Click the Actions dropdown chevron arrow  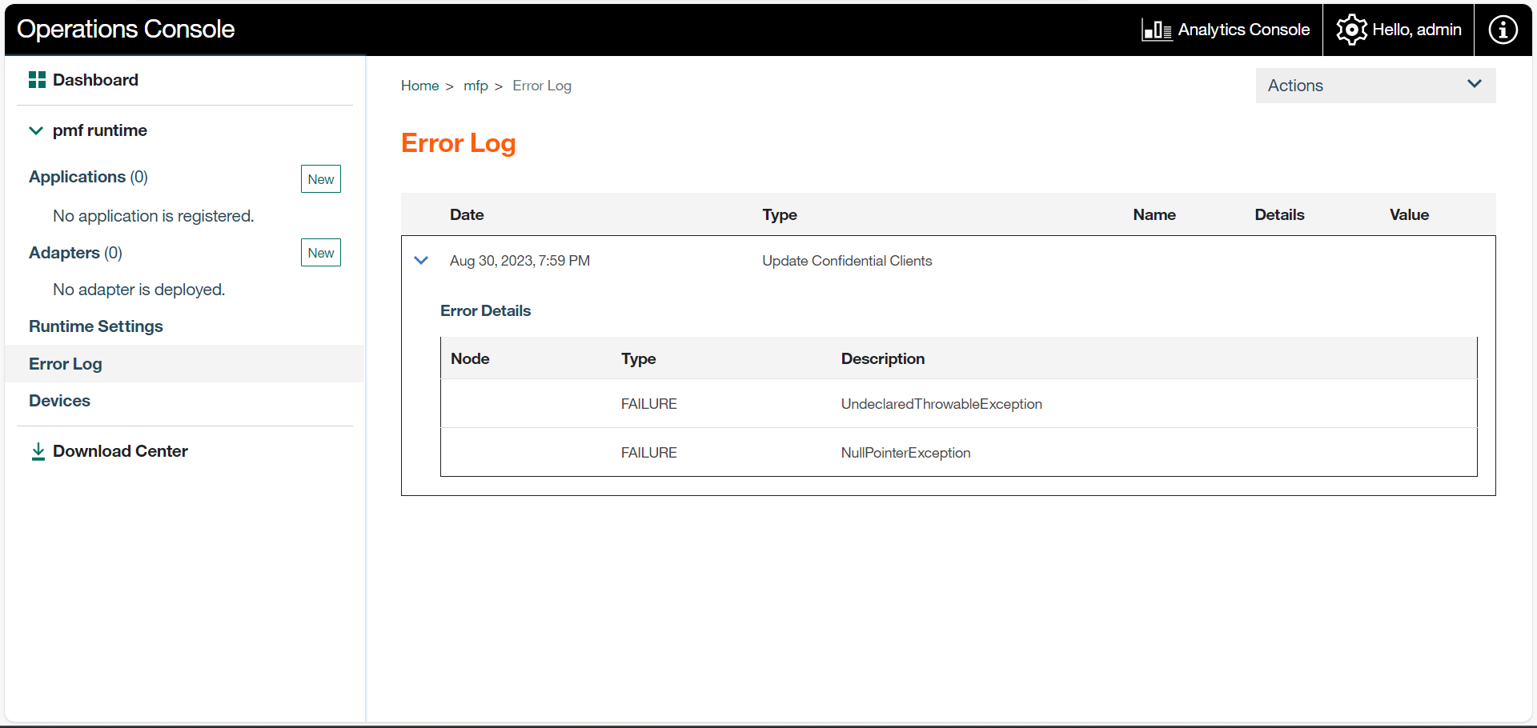[x=1474, y=84]
